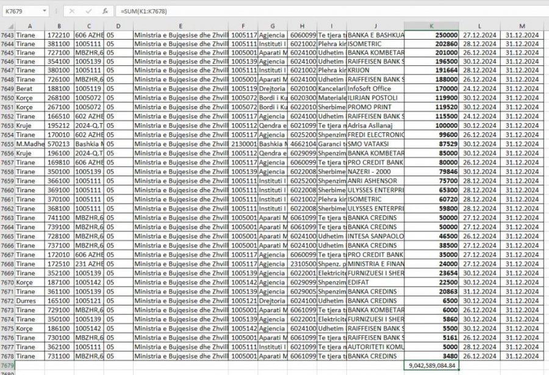Click the Durres cell in column A
549x375 pixels.
tap(29, 302)
